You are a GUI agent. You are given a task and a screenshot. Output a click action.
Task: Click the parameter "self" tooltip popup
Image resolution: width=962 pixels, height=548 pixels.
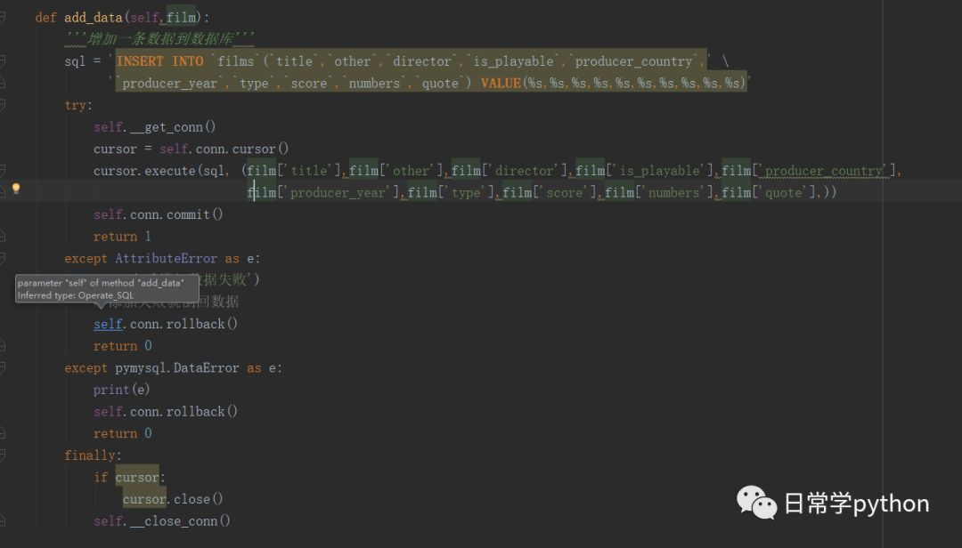coord(107,289)
